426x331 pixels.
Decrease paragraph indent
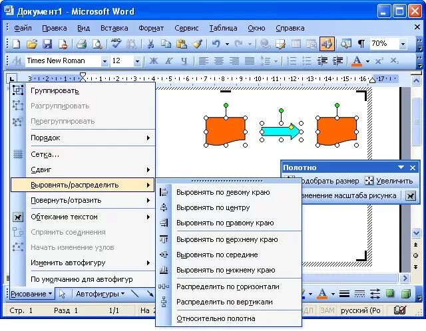(322, 60)
